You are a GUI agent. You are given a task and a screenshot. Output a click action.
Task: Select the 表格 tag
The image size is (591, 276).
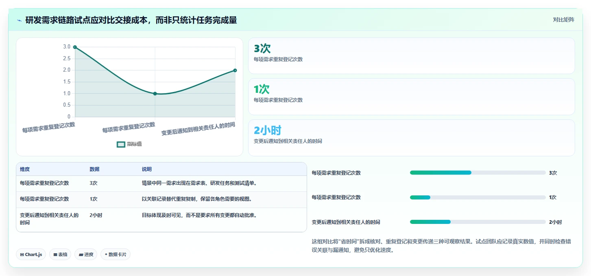point(60,254)
